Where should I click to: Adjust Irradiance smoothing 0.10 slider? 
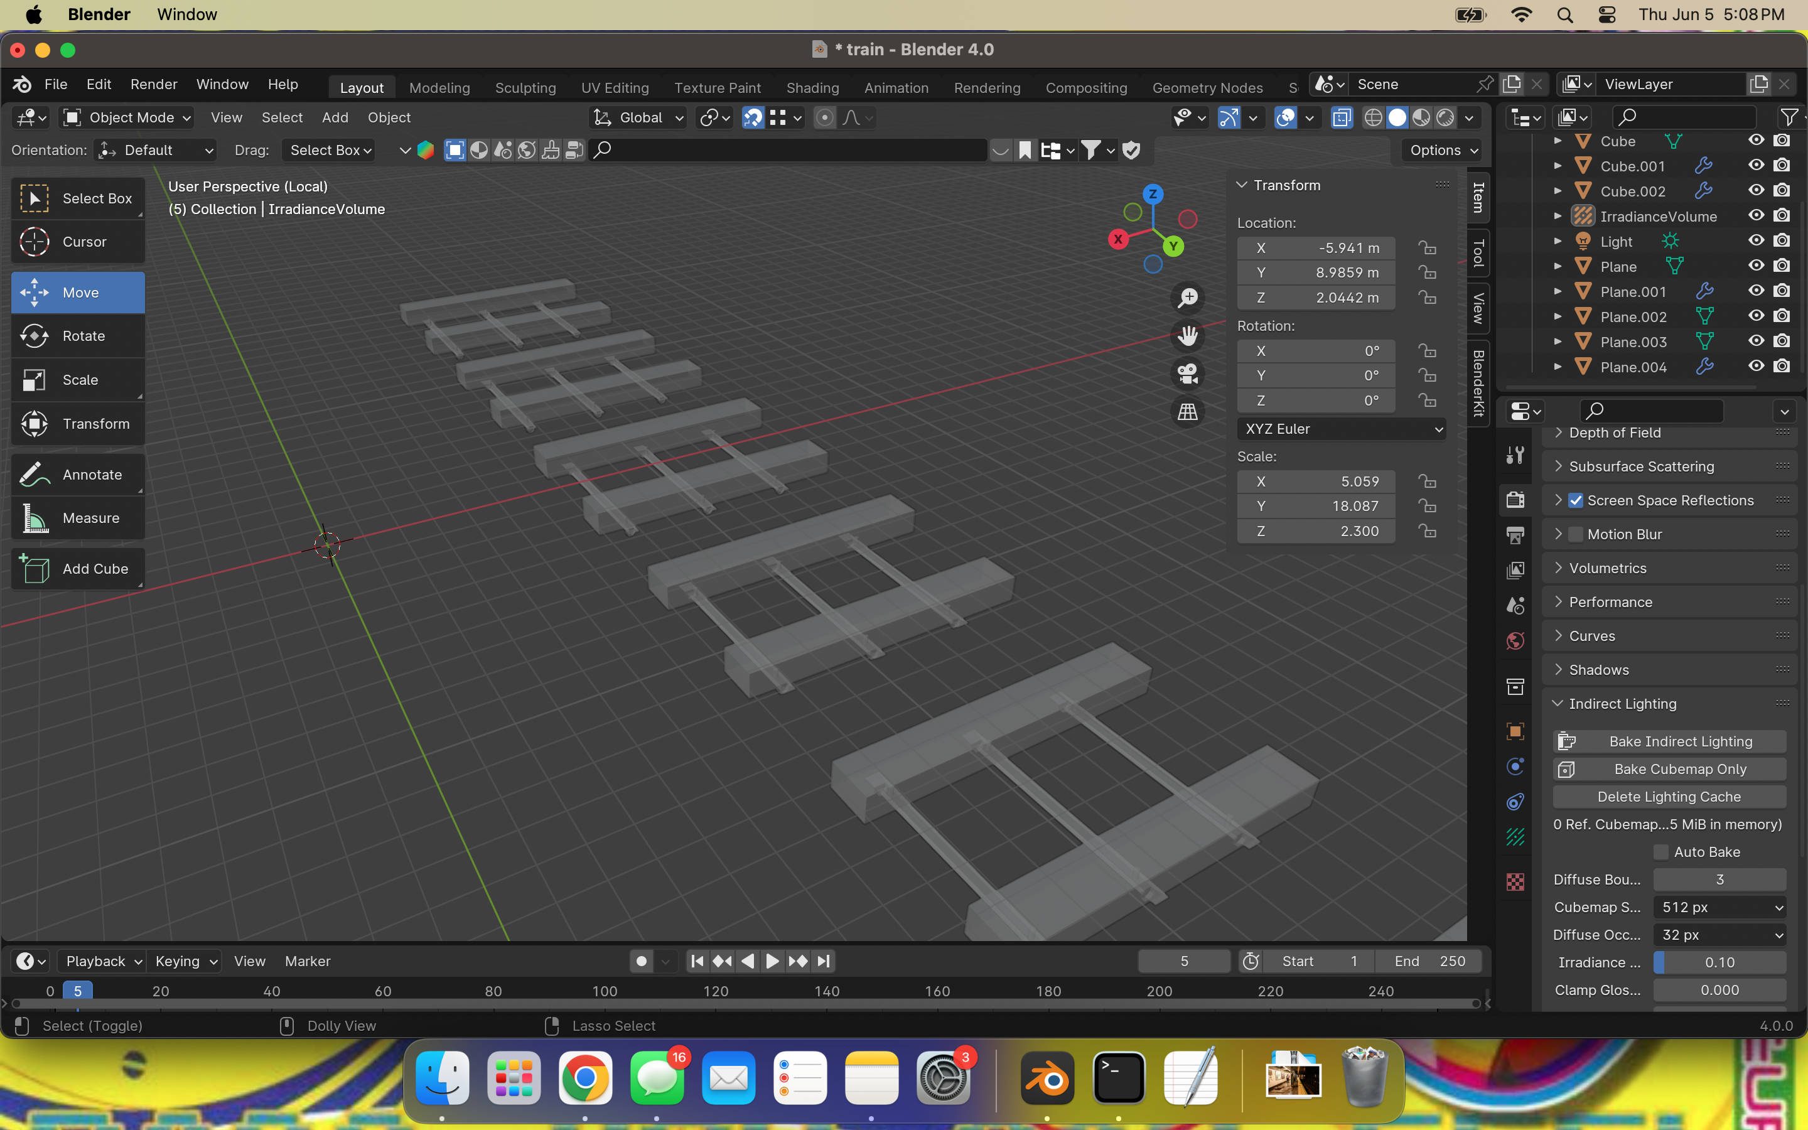pos(1719,962)
